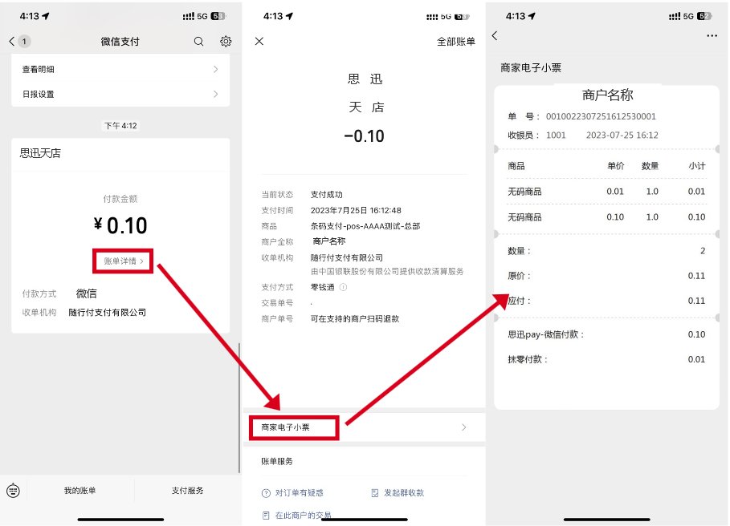Viewport: 730px width, 526px height.
Task: Tap payment time 2023年7月25日 16:12:48
Action: coord(356,210)
